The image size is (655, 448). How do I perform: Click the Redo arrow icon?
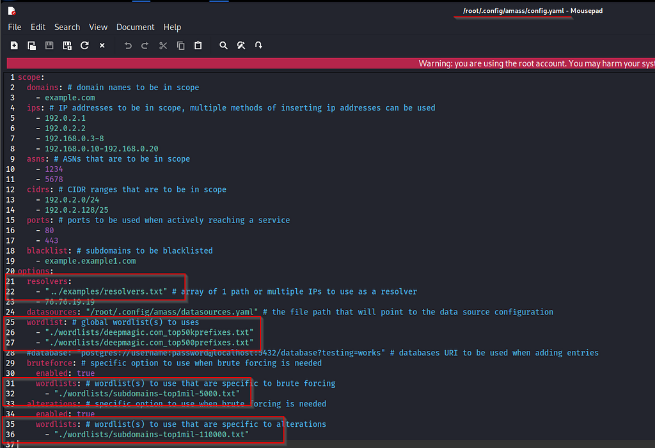pyautogui.click(x=145, y=45)
